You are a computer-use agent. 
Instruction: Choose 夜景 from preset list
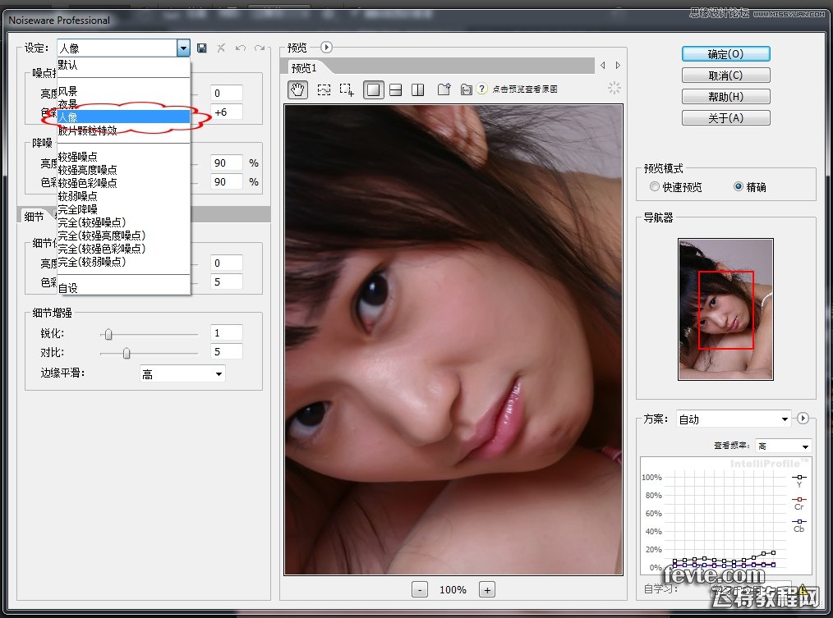point(124,104)
